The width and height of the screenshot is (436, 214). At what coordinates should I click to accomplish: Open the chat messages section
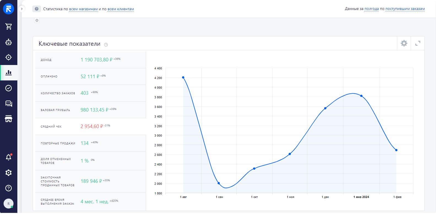[x=9, y=104]
